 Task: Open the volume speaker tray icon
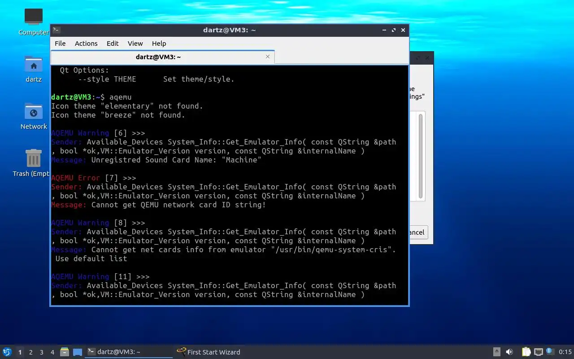point(509,352)
